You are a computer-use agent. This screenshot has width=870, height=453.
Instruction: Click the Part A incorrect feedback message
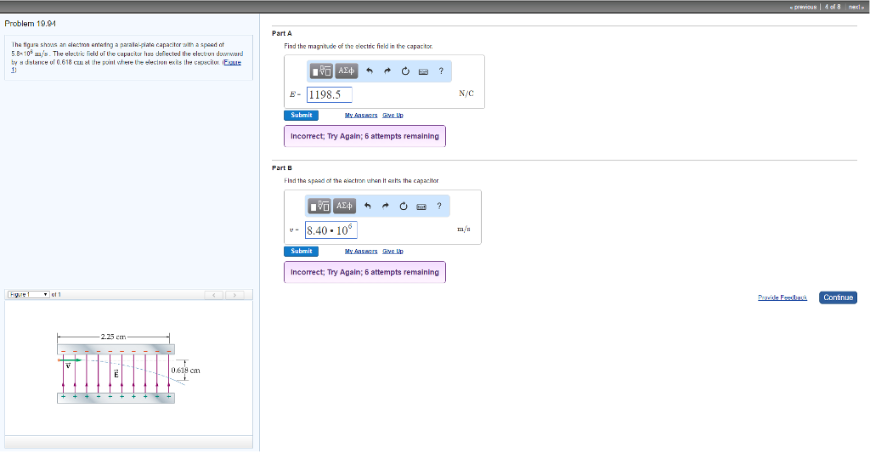pos(364,136)
